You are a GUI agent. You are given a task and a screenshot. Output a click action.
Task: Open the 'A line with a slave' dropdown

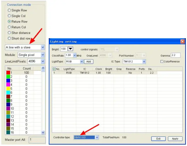43,48
